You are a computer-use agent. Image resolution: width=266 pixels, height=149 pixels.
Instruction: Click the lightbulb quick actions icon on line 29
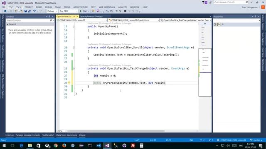pyautogui.click(x=69, y=83)
